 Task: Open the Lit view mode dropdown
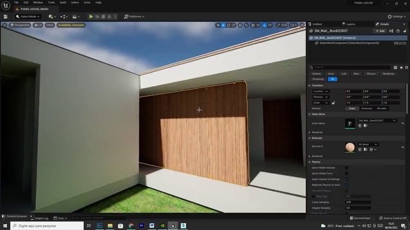coord(38,25)
